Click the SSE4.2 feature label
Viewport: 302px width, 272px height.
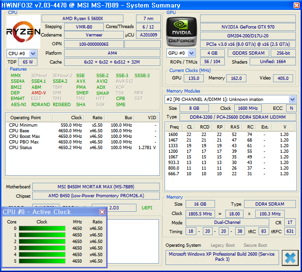click(60, 81)
